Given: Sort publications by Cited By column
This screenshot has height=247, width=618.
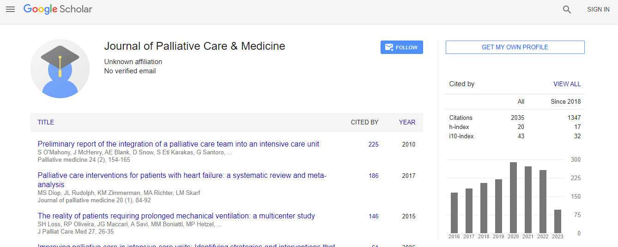Looking at the screenshot, I should coord(364,122).
